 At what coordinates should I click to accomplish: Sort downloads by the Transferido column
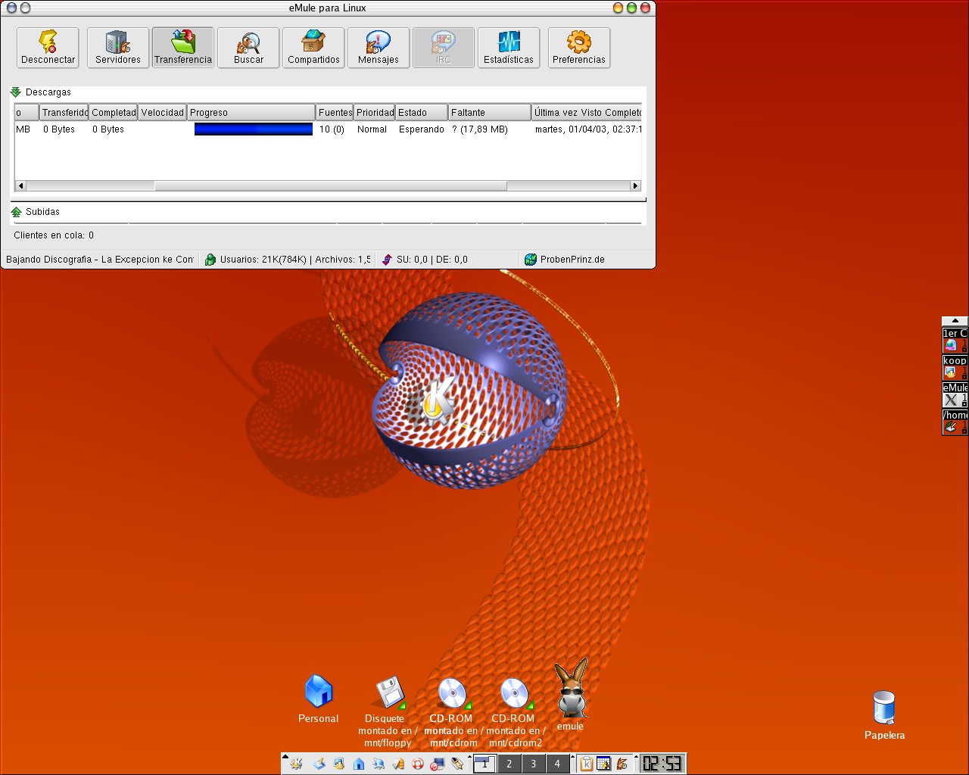[64, 113]
